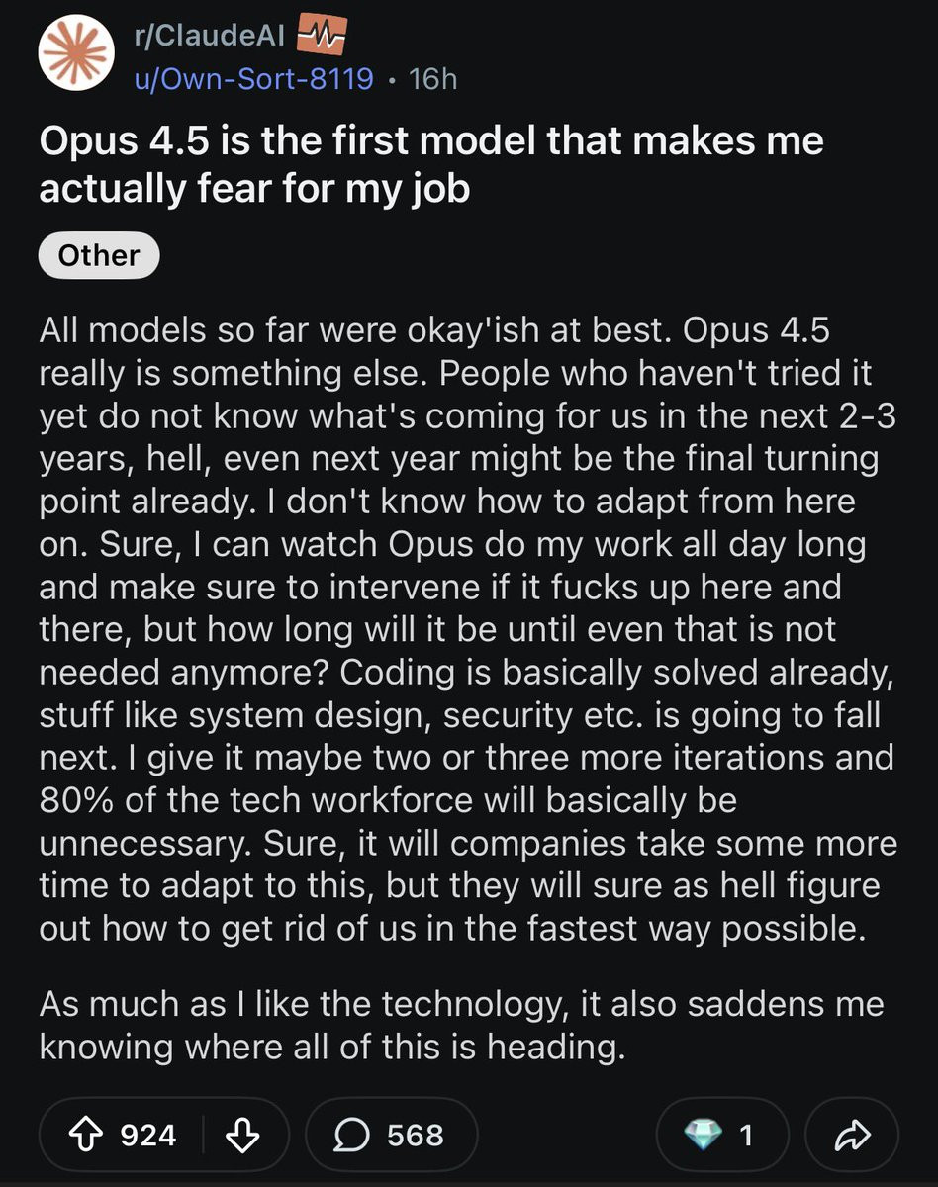Tap the sentence 'Coding is basically solved already'

(x=617, y=672)
